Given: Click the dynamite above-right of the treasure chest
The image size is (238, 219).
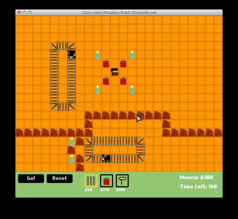Looking at the screenshot, I should tap(123, 64).
